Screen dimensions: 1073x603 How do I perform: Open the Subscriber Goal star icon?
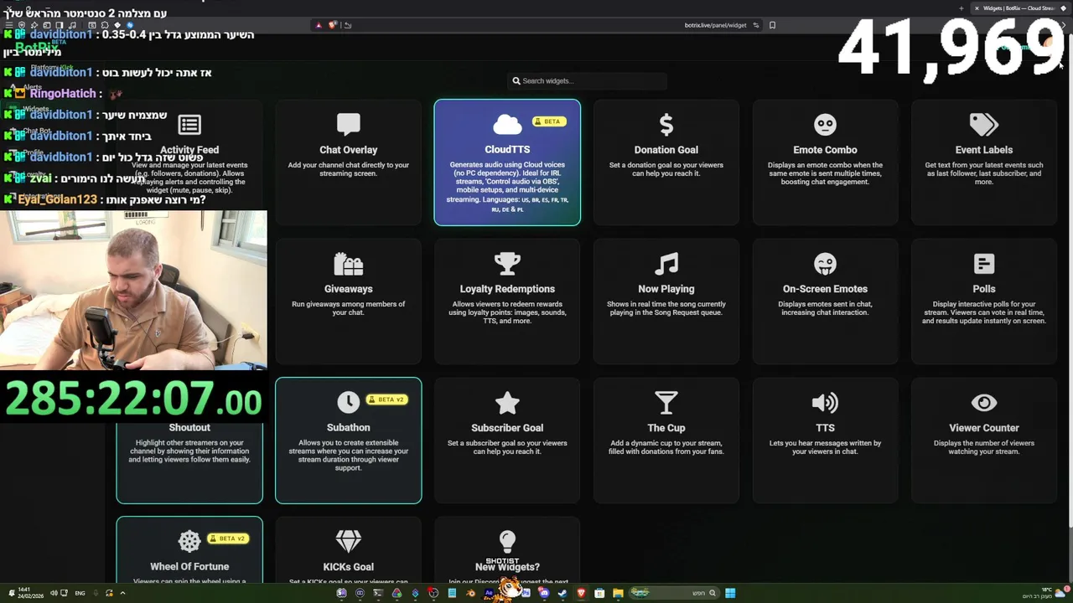tap(507, 403)
